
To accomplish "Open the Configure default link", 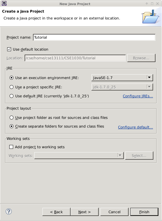I will pos(135,127).
